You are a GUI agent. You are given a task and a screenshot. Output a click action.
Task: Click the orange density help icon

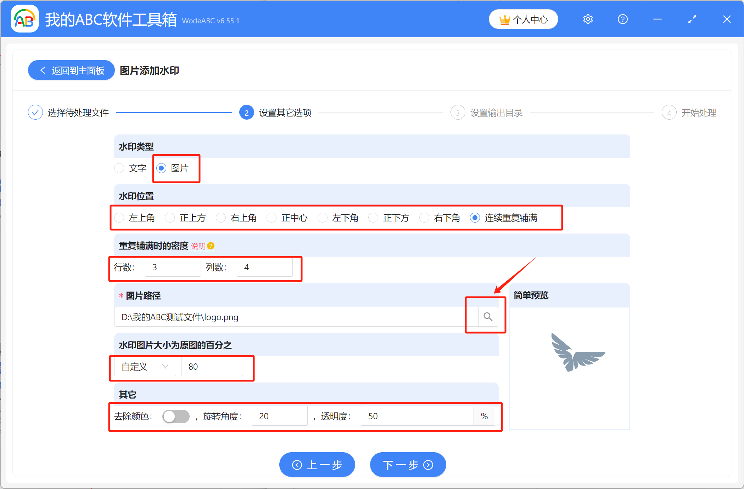pyautogui.click(x=211, y=246)
